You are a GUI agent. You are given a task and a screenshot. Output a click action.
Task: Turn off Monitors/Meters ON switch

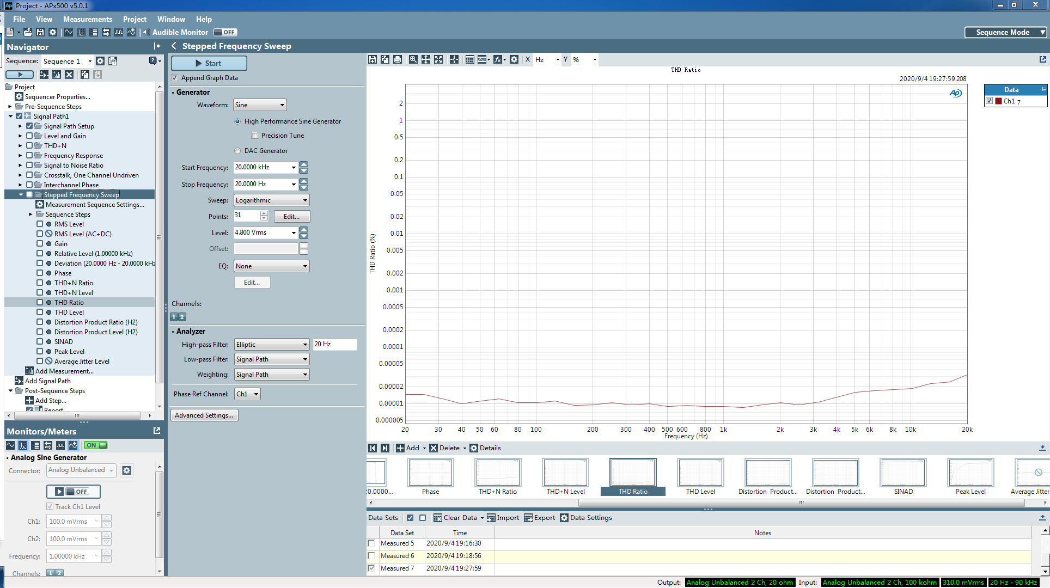[96, 445]
